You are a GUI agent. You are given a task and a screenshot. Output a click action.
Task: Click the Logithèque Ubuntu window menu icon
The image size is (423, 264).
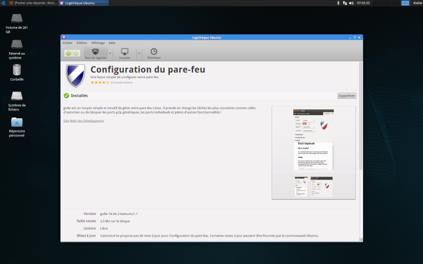64,37
